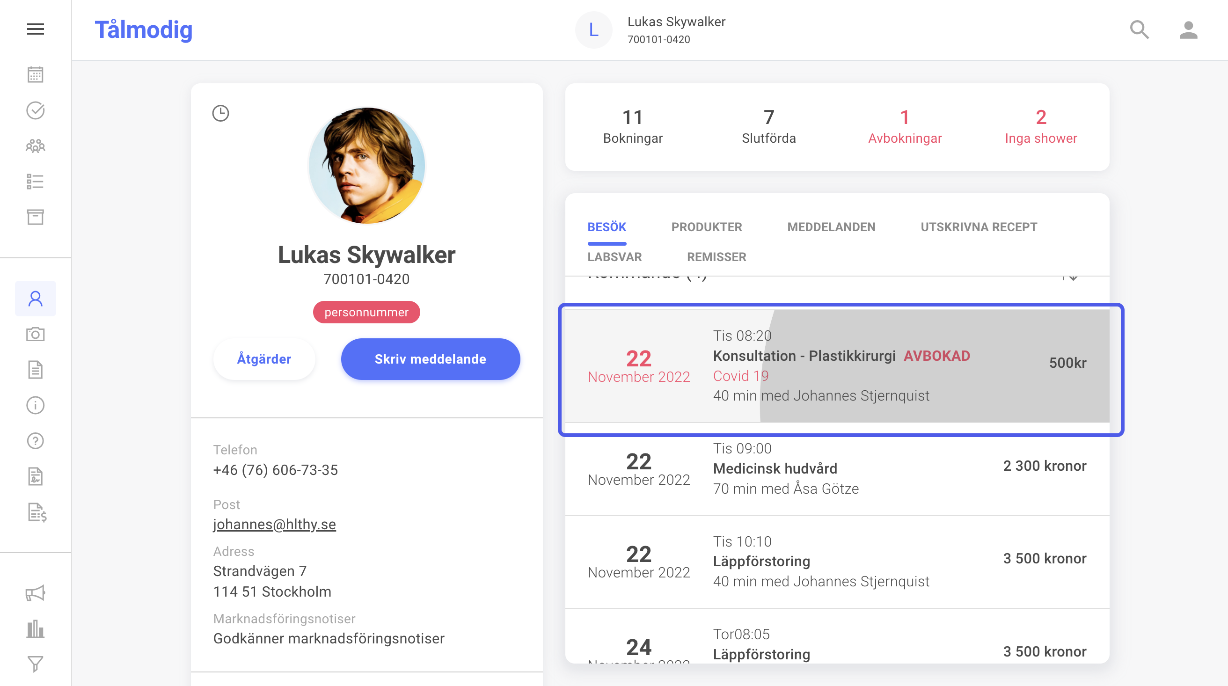Open the funnel filter icon

coord(35,664)
